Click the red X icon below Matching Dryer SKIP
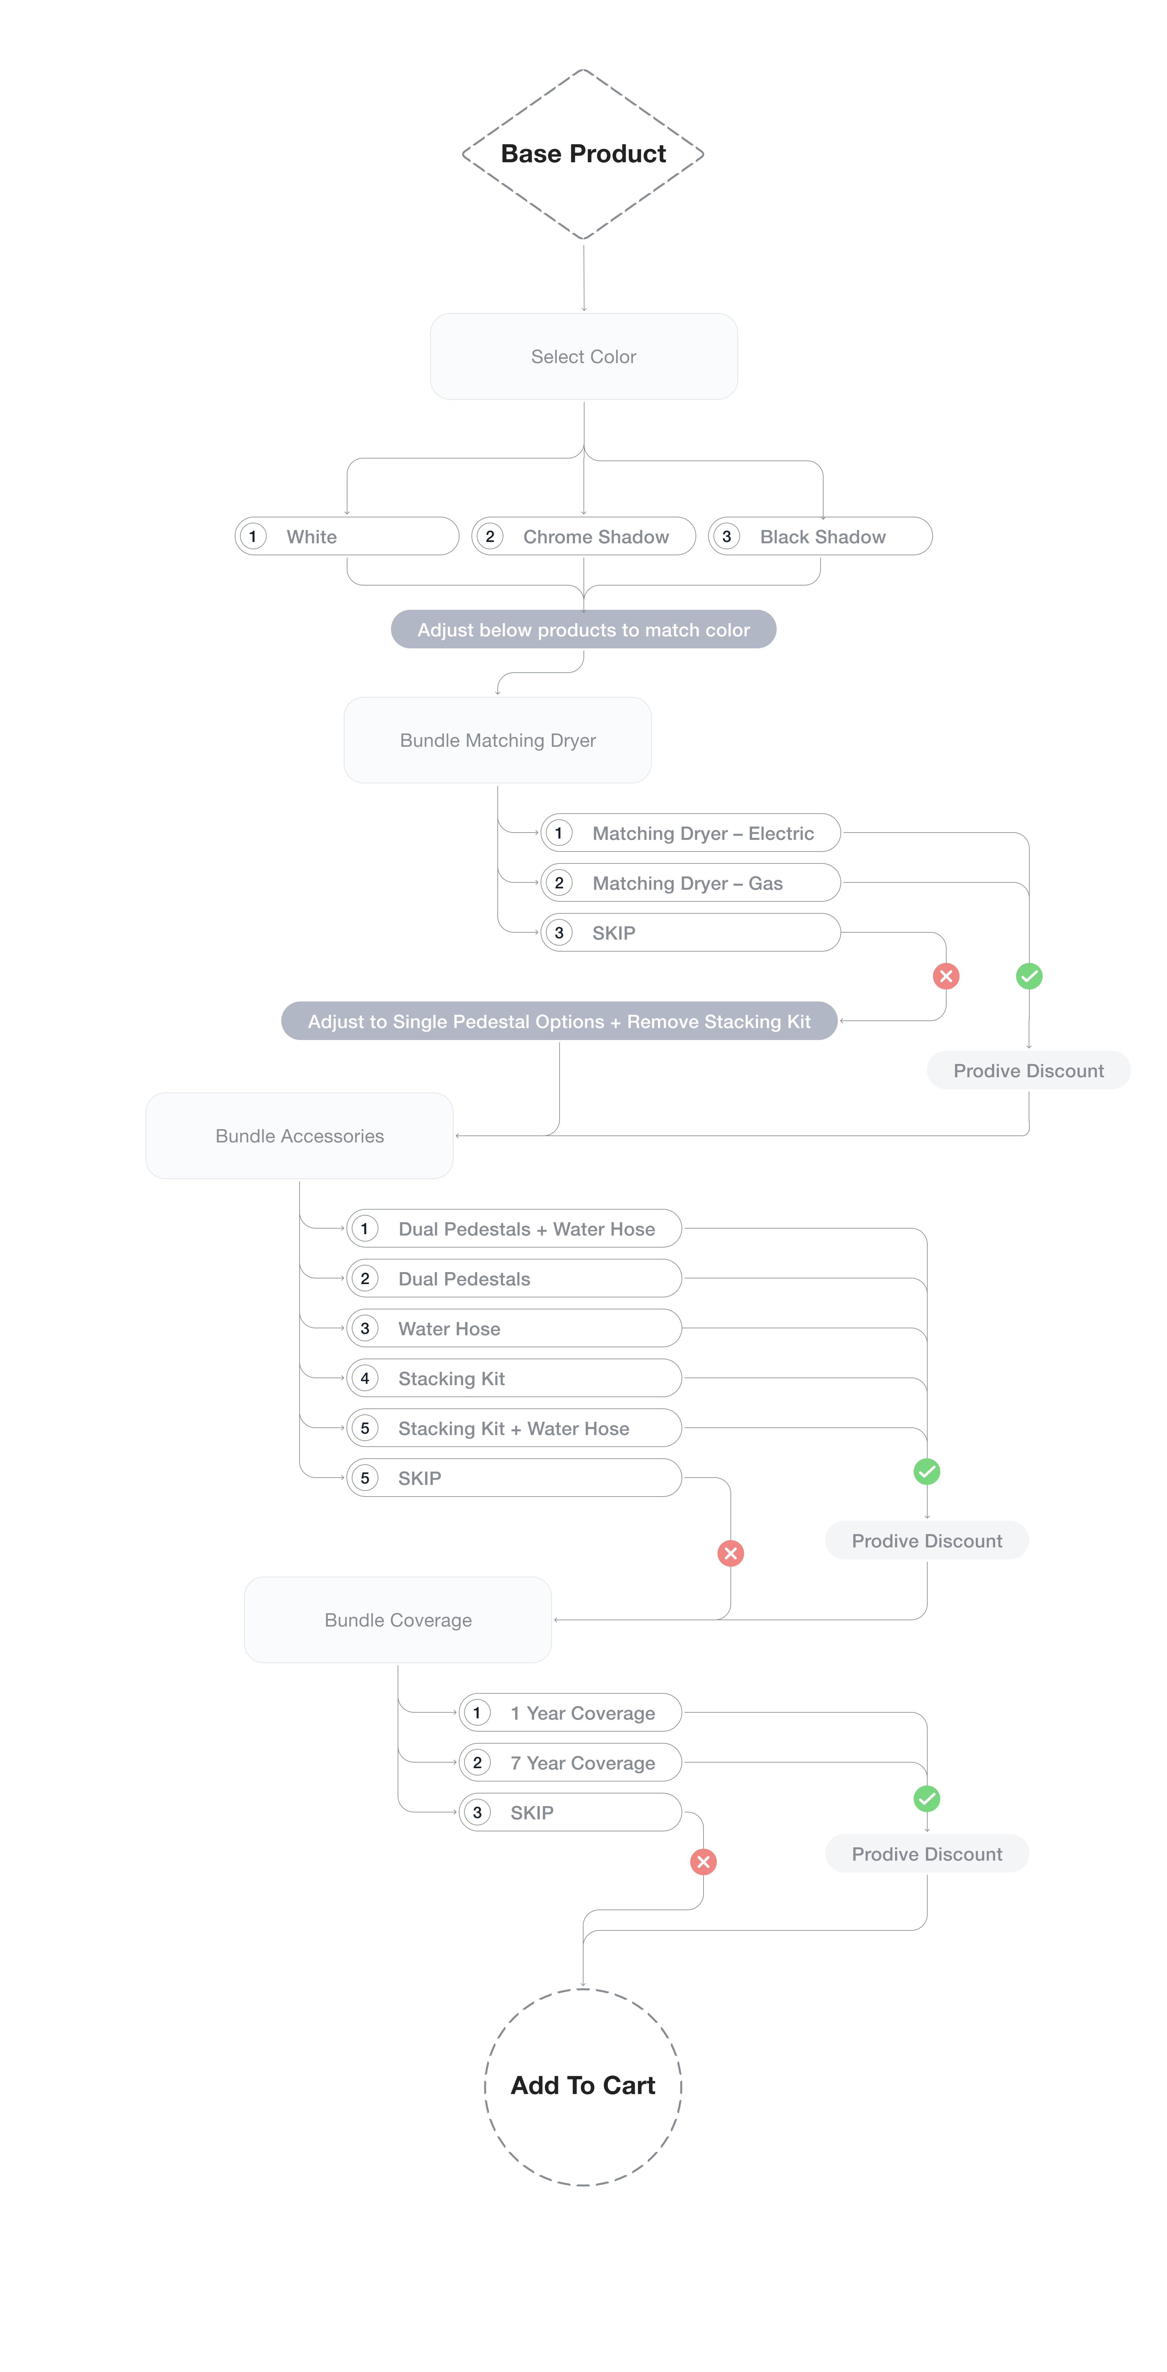Viewport: 1167px width, 2372px height. (x=946, y=976)
